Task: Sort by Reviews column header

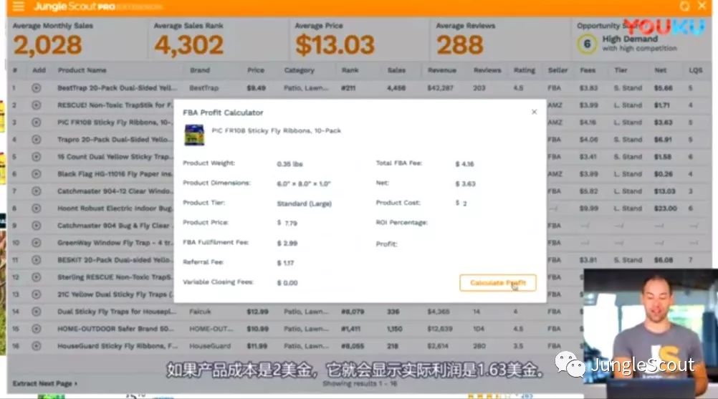Action: tap(487, 70)
